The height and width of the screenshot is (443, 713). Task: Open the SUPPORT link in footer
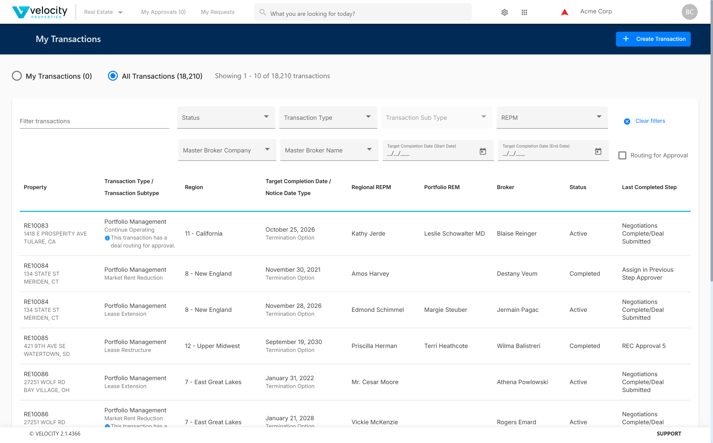pos(669,434)
